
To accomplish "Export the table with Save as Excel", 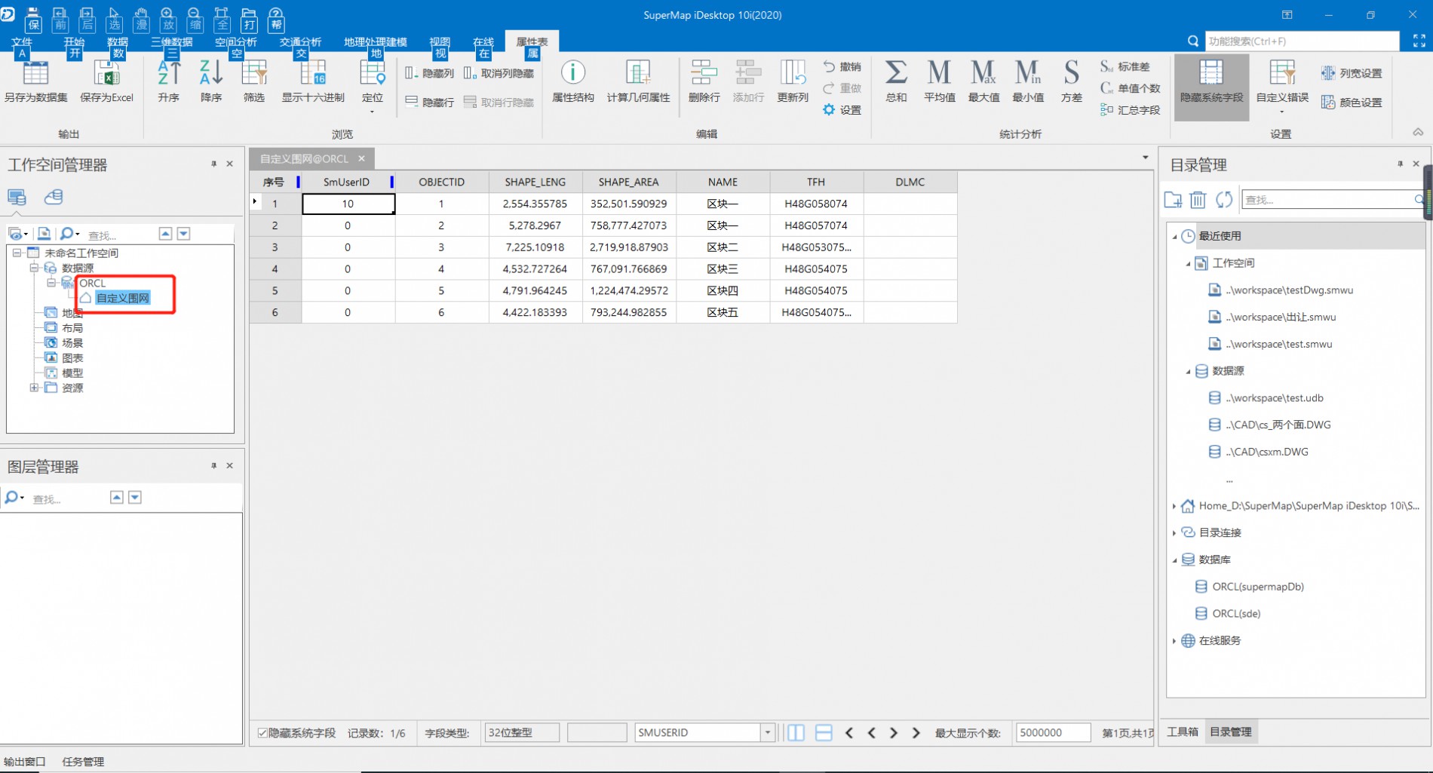I will (x=106, y=81).
